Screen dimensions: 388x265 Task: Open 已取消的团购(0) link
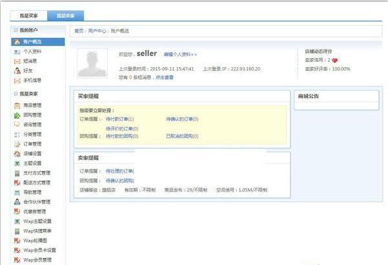[182, 136]
